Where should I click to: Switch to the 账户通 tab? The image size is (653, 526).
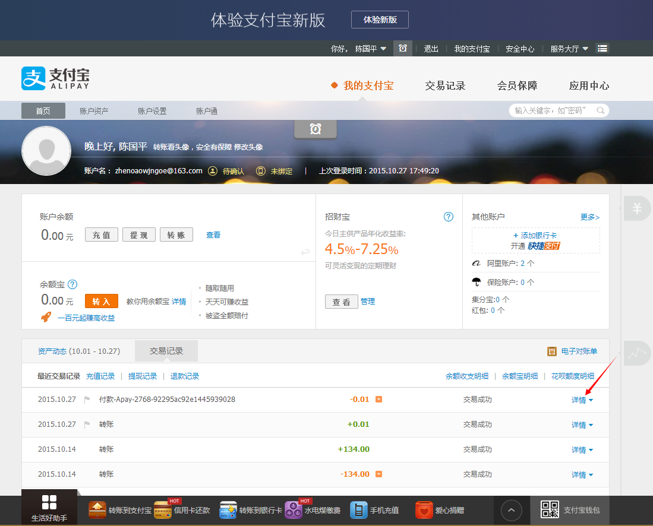207,110
